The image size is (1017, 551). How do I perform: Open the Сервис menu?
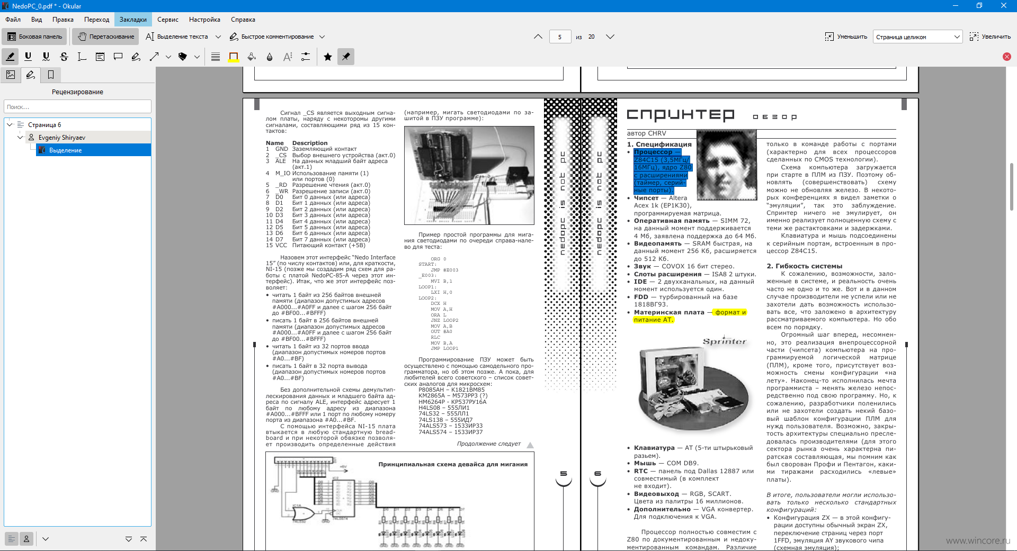(x=168, y=20)
